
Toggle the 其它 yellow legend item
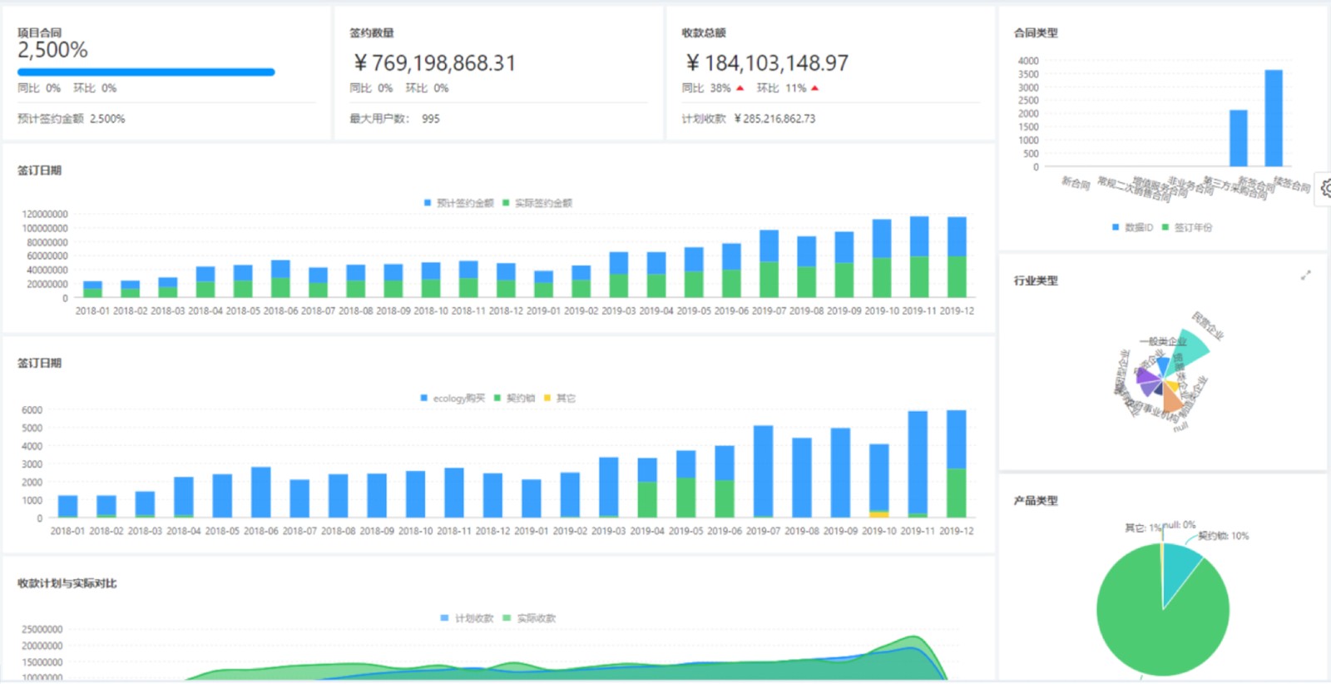tap(559, 398)
